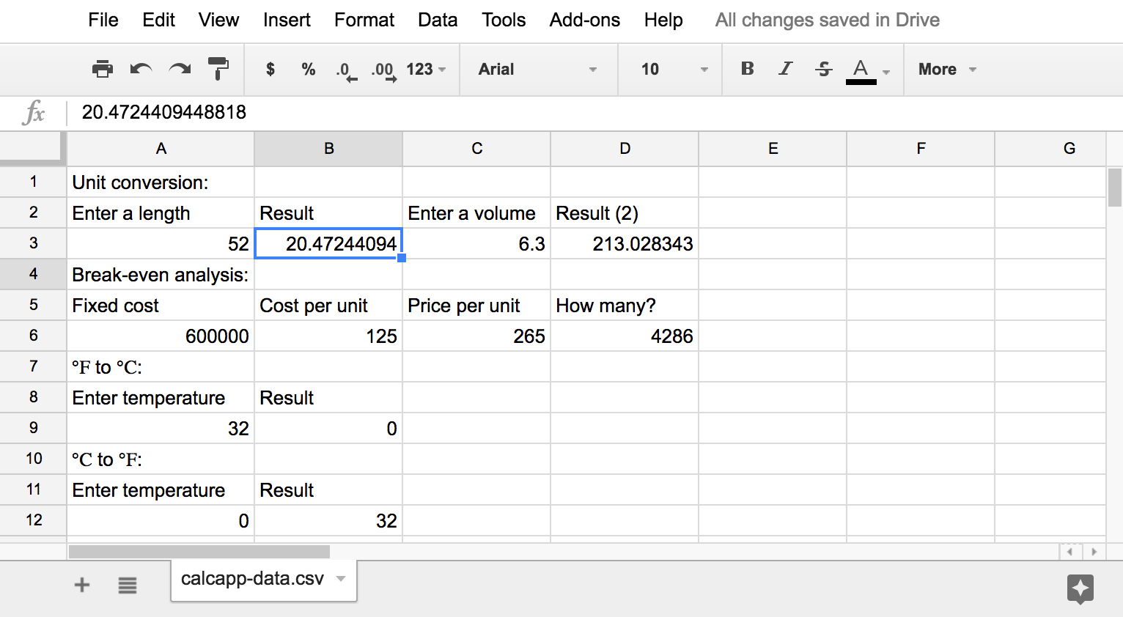
Task: Open the All Sheets list icon
Action: tap(128, 585)
